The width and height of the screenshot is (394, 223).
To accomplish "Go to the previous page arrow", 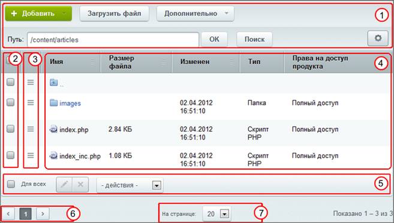I will [x=8, y=213].
